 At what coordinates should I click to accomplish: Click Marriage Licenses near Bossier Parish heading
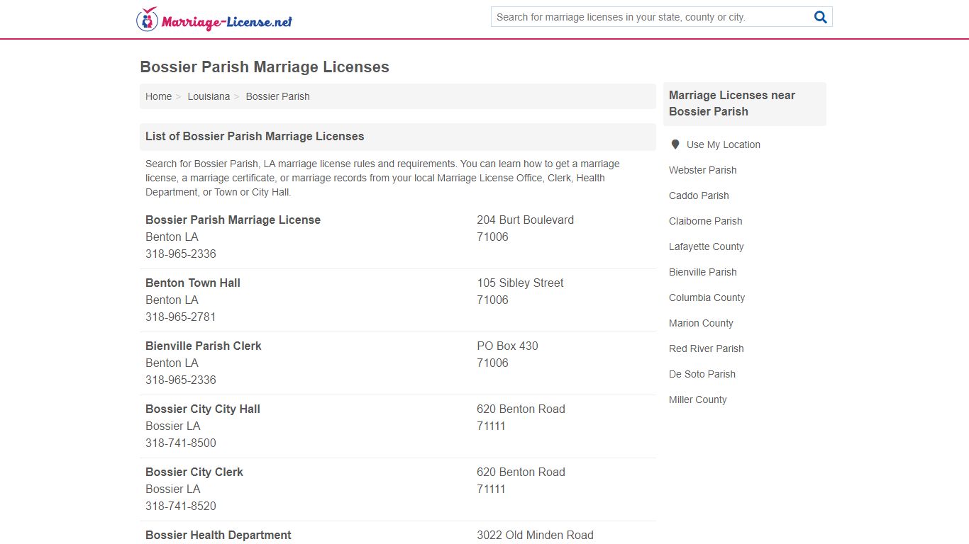[x=731, y=103]
